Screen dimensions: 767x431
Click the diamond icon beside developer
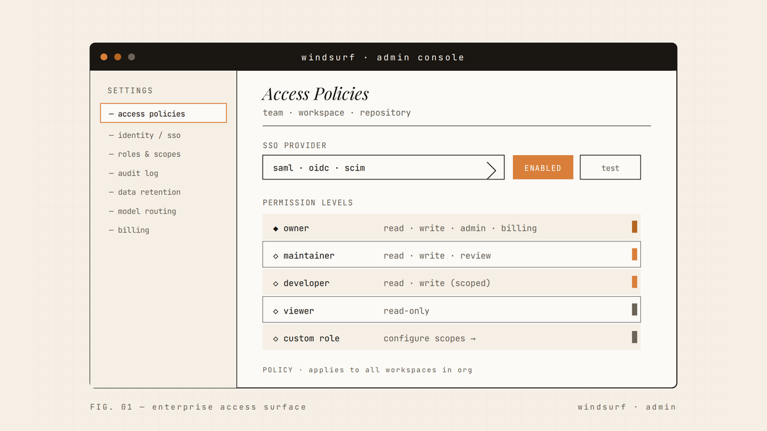[276, 284]
